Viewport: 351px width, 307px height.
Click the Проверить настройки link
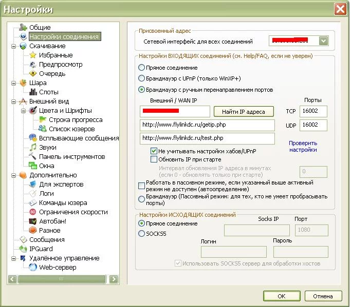coord(303,147)
